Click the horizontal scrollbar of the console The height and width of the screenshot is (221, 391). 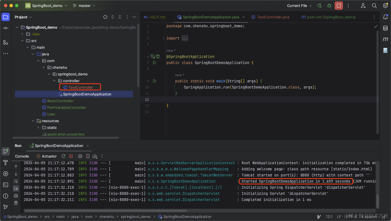pos(106,211)
